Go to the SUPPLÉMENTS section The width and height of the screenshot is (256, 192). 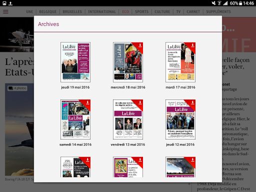click(218, 11)
